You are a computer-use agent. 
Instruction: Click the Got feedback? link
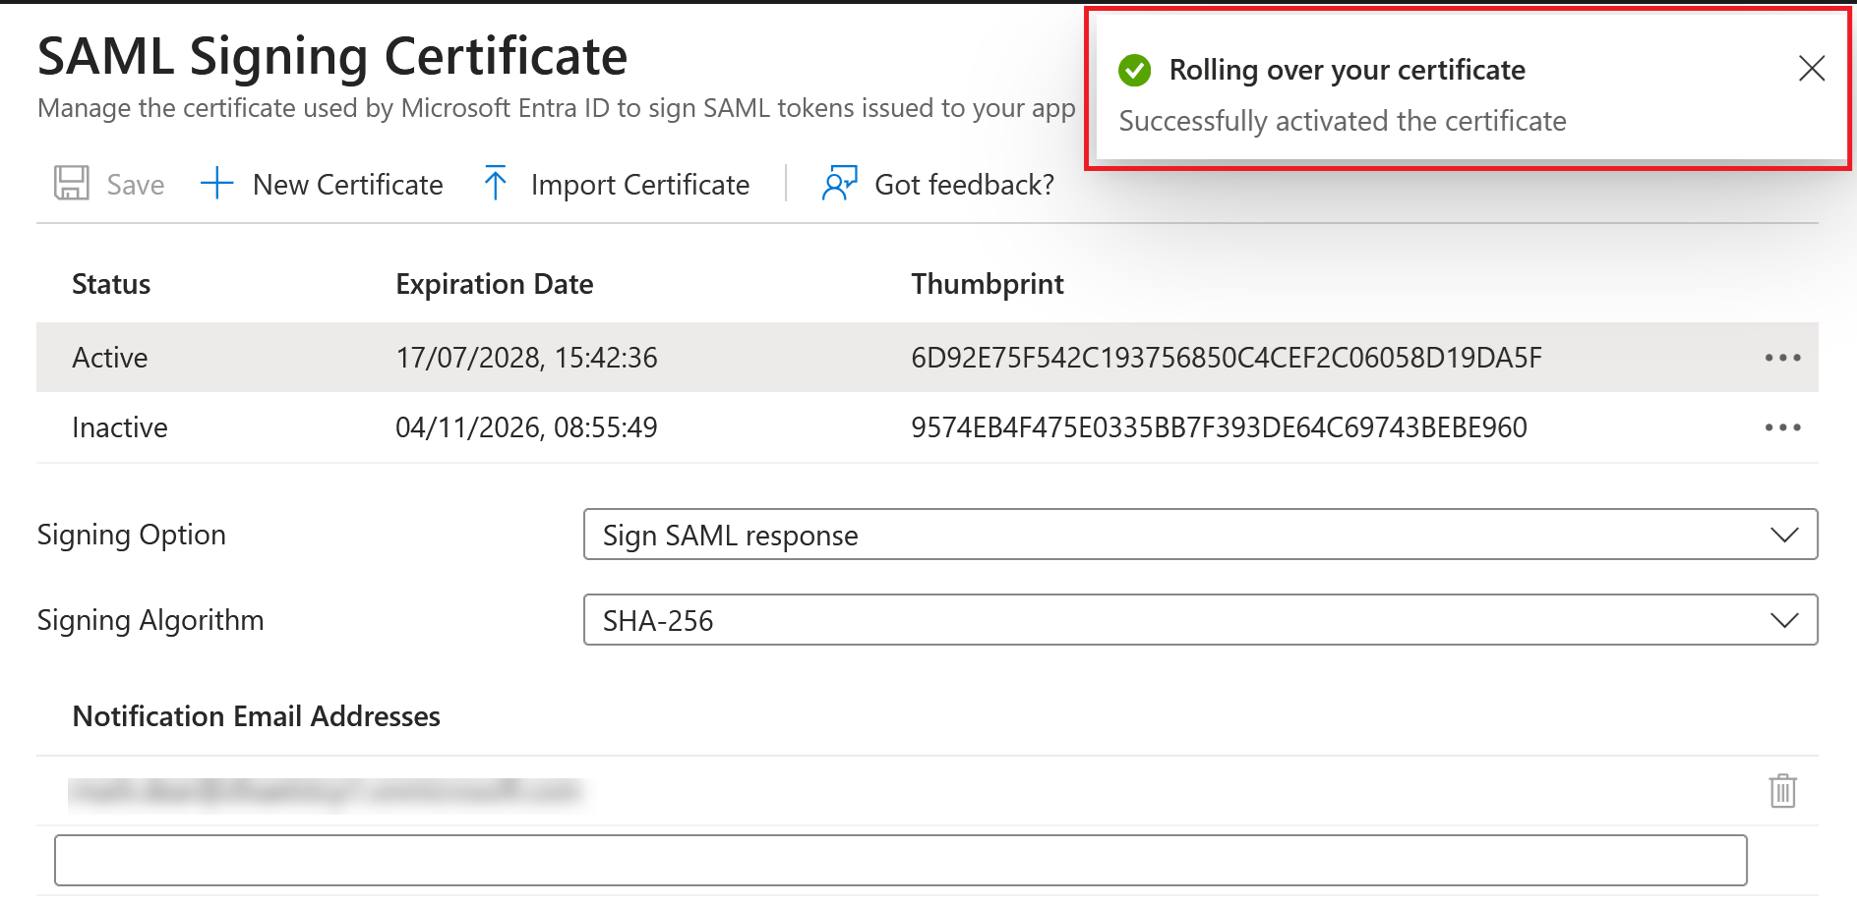(964, 184)
